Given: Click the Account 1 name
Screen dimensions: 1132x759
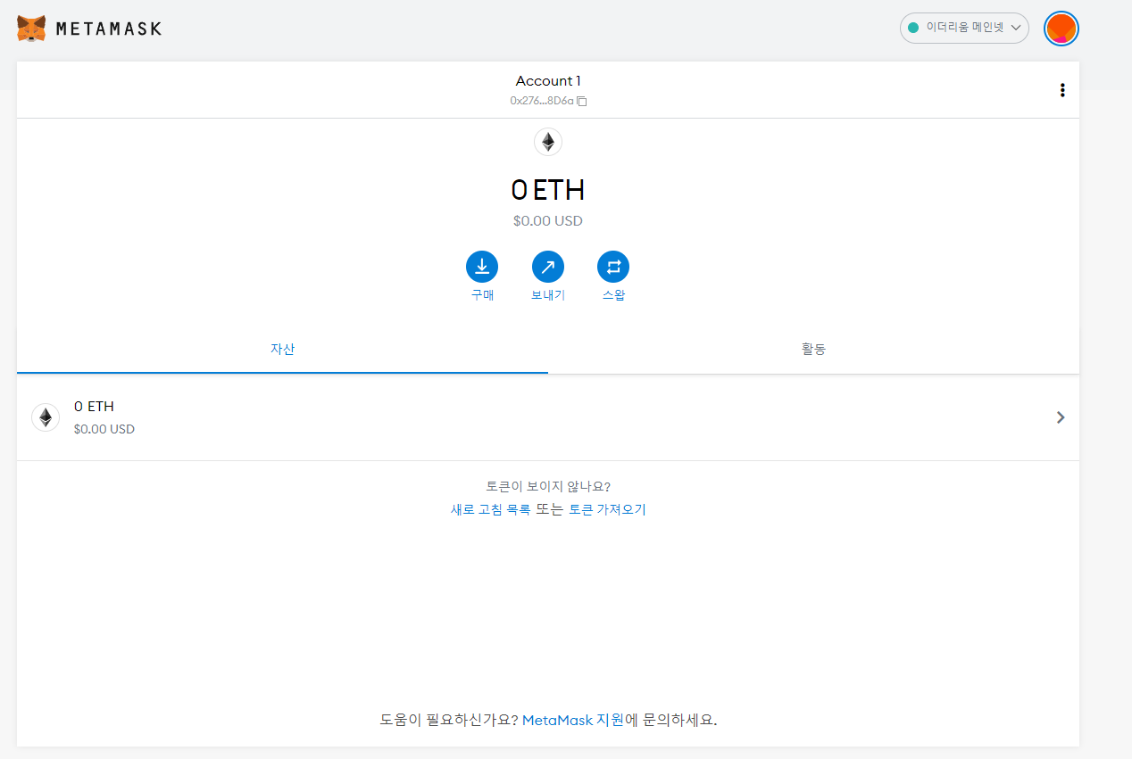Looking at the screenshot, I should point(548,81).
